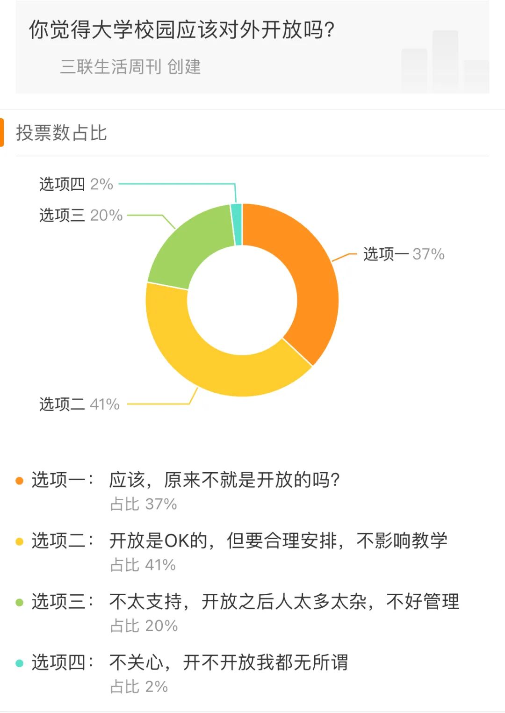Click the yellow legend dot for 选项二
This screenshot has width=505, height=713.
point(20,541)
